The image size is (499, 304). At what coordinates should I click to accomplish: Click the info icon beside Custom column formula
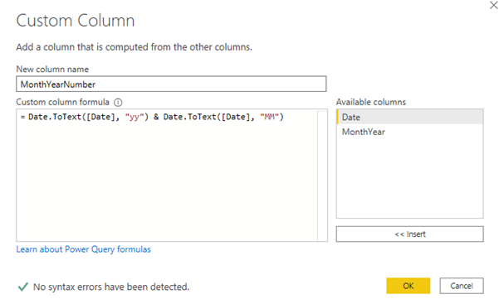118,102
